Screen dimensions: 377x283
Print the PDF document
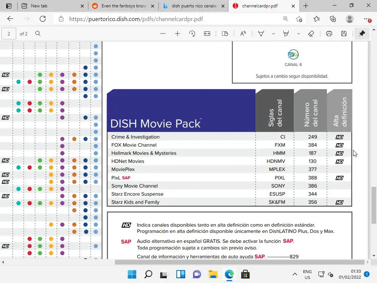point(329,34)
